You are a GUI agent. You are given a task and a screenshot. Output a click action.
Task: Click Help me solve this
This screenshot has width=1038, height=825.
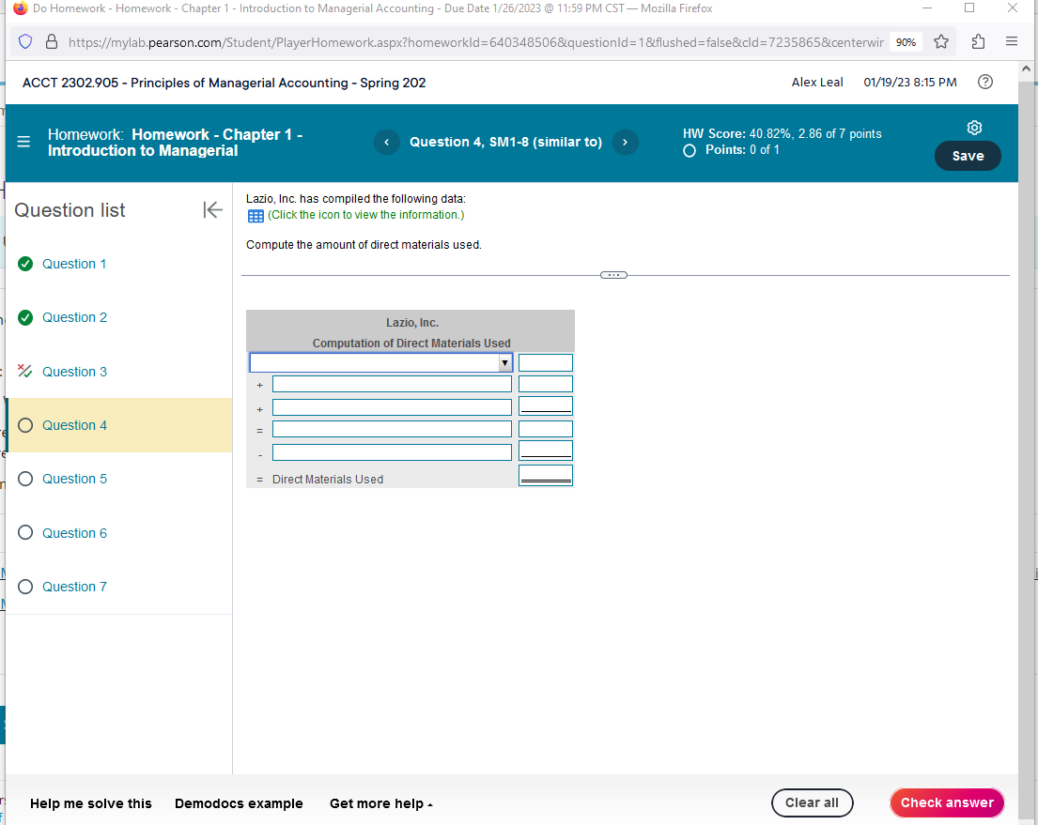pyautogui.click(x=91, y=803)
